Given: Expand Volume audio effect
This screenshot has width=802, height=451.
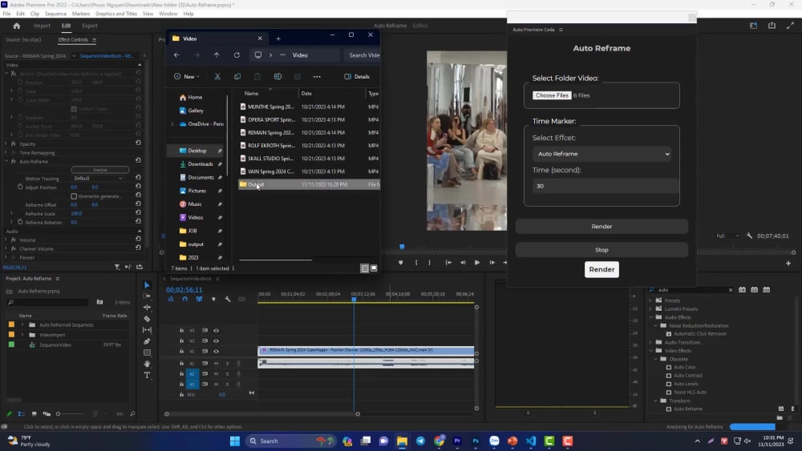Looking at the screenshot, I should (x=6, y=240).
